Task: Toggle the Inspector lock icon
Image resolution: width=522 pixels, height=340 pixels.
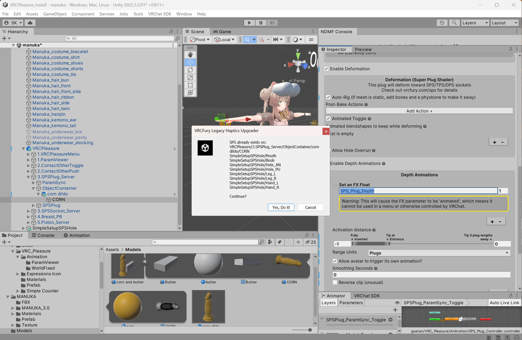Action: 510,49
